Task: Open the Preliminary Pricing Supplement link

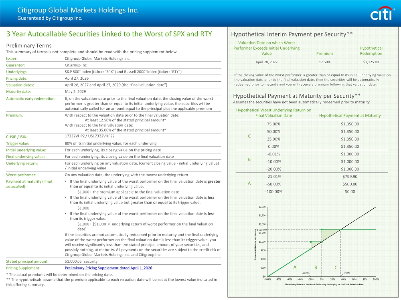Action: 108,268
